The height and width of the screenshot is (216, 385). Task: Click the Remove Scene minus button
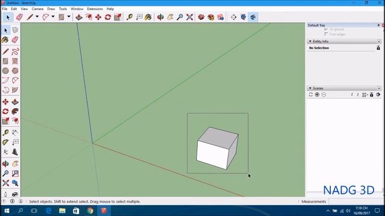point(324,95)
